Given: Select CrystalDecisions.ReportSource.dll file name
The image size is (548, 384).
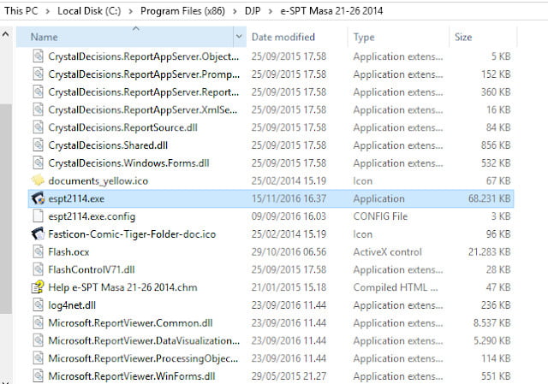Looking at the screenshot, I should click(x=122, y=127).
